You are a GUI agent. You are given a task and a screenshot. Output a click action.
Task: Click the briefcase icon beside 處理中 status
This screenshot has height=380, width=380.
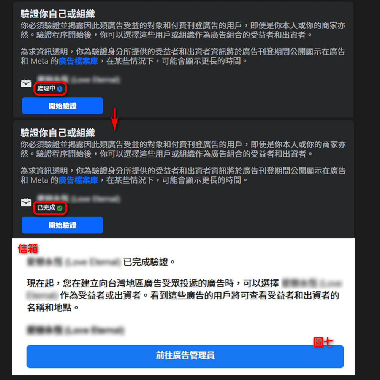click(26, 83)
